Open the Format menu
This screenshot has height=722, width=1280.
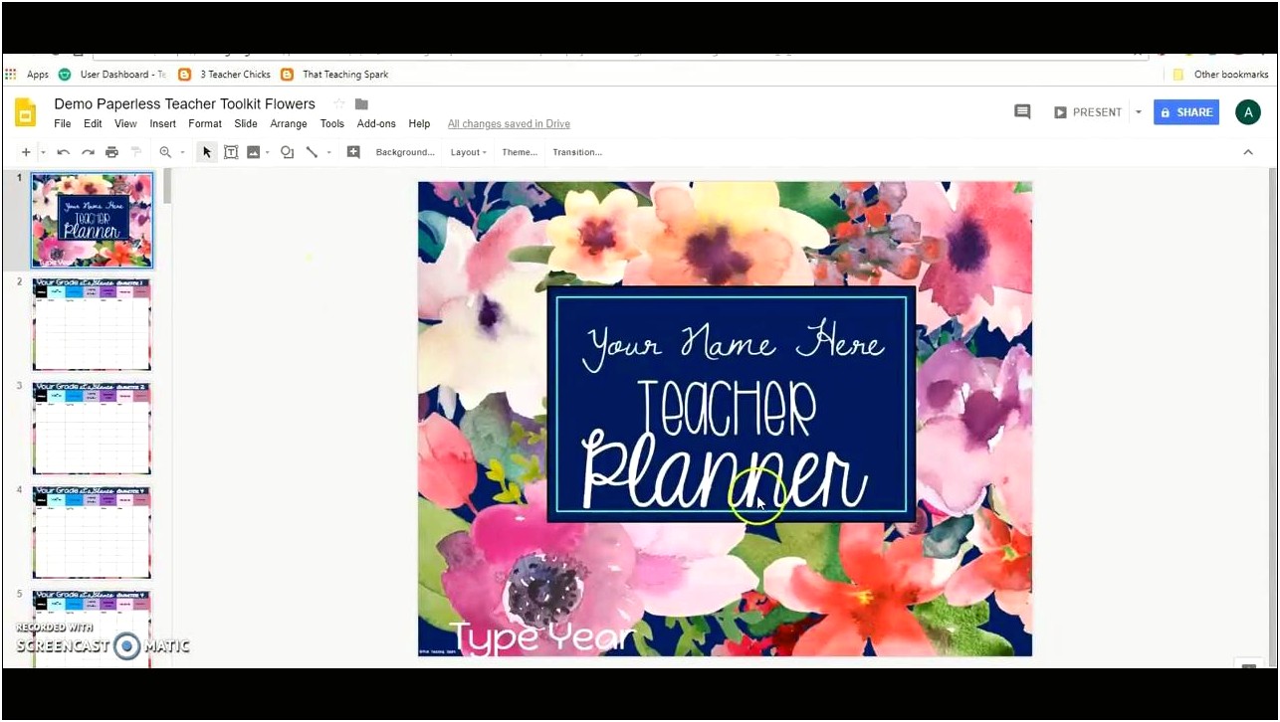click(205, 124)
